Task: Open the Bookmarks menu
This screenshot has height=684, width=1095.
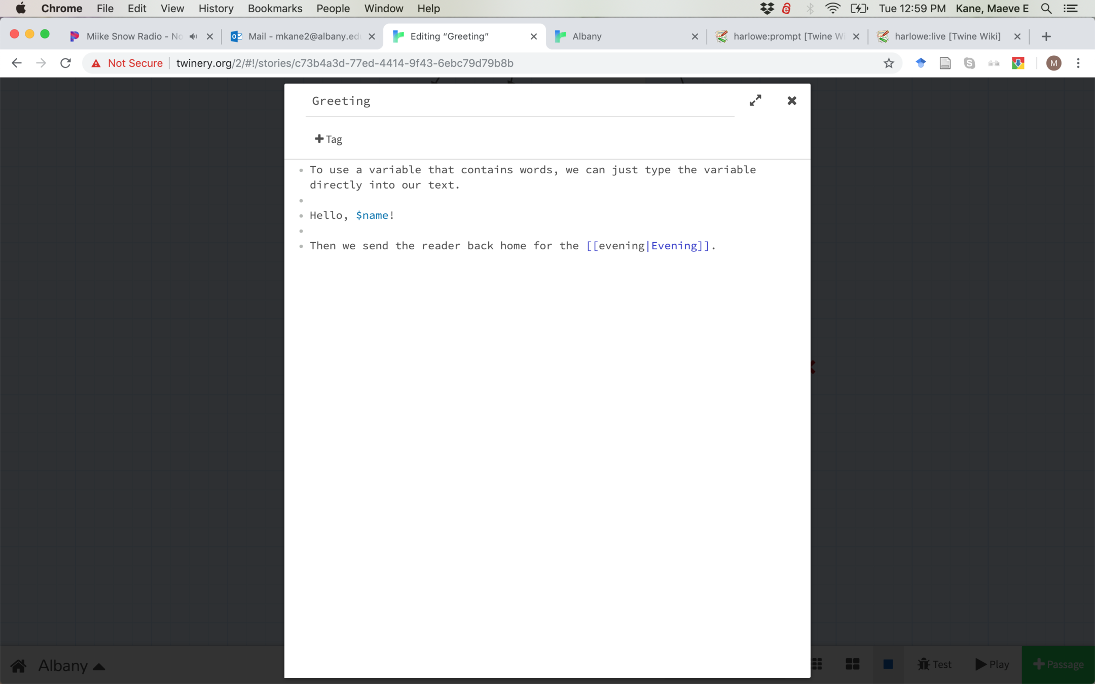Action: [x=275, y=9]
